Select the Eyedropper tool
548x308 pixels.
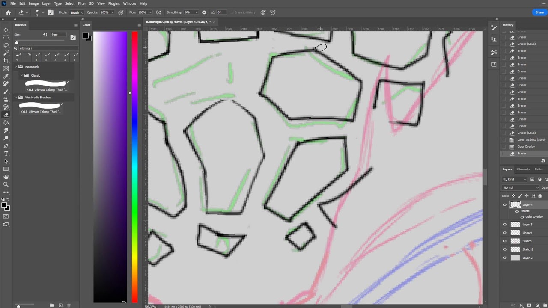(6, 76)
